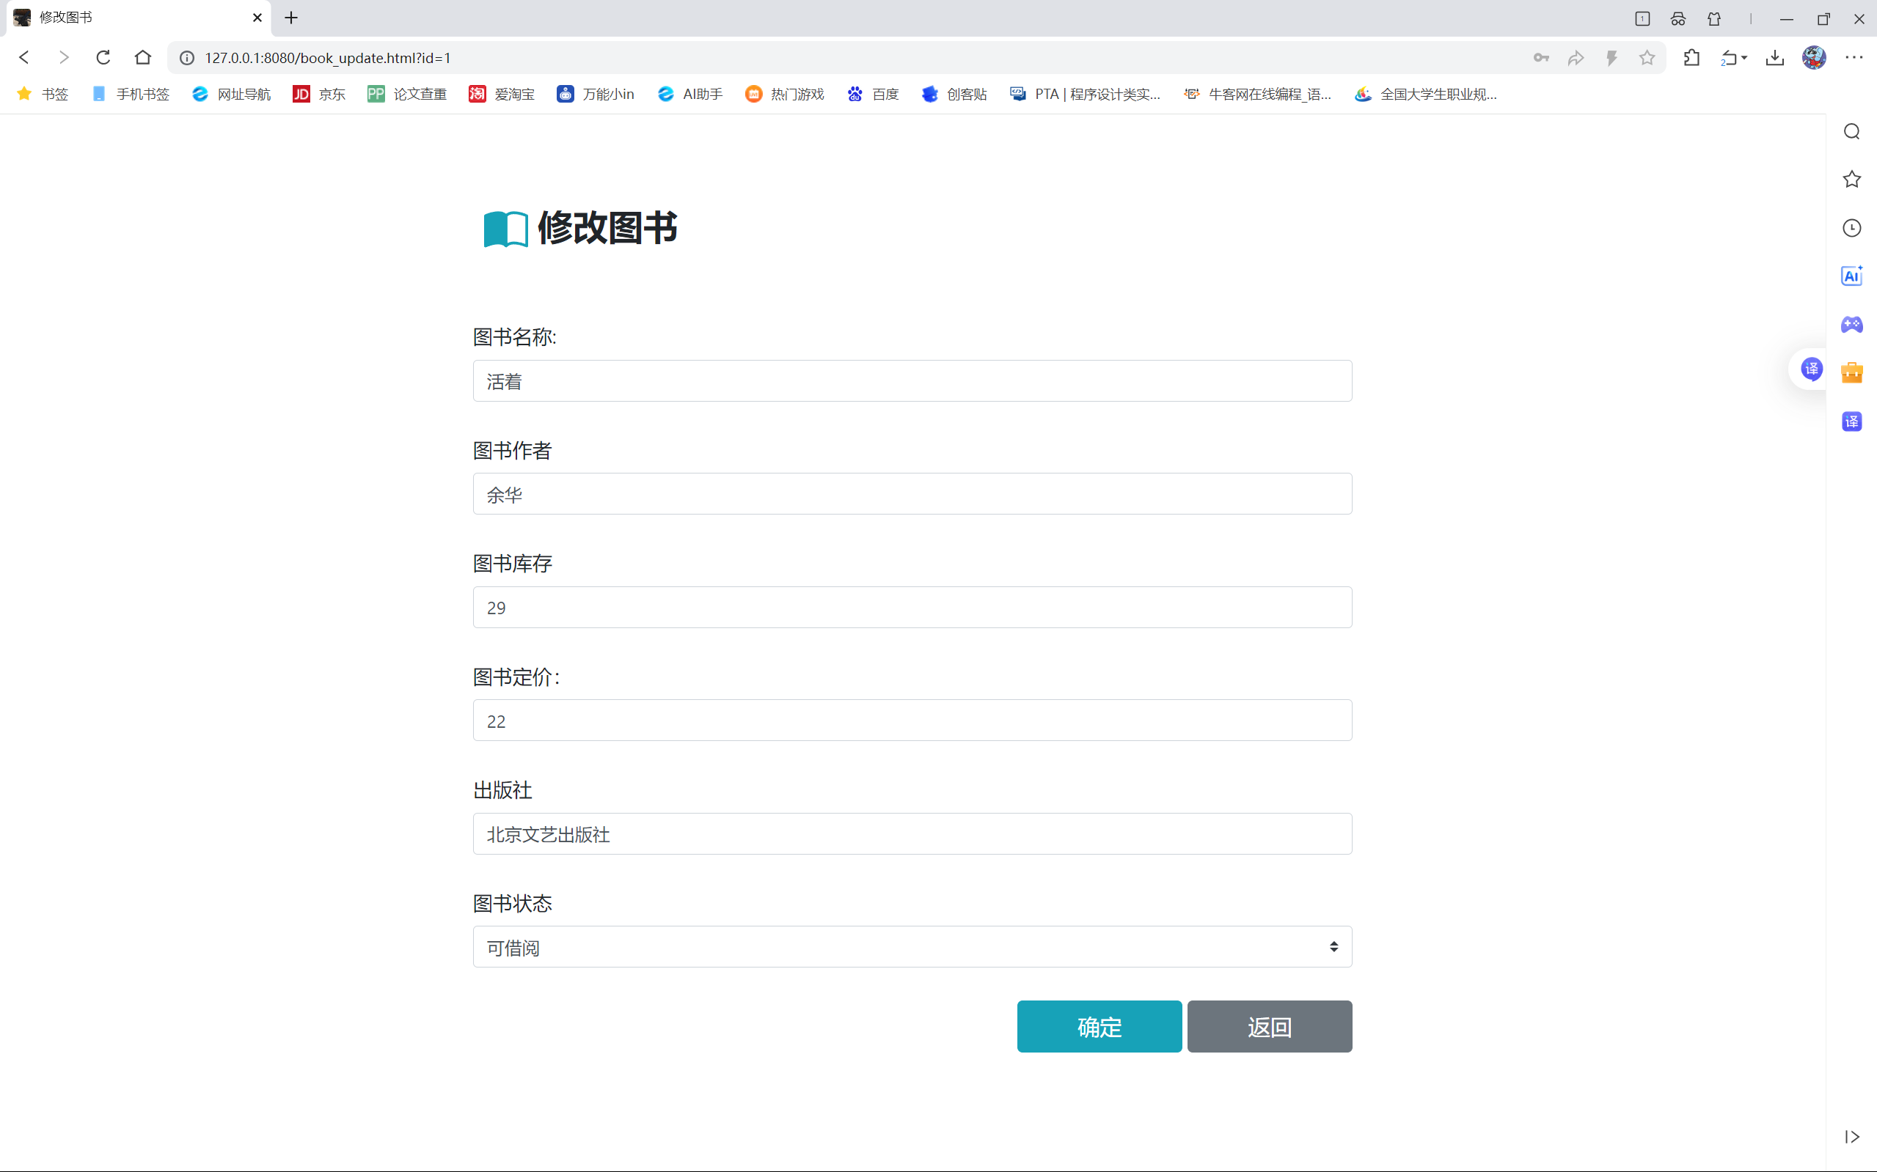Open the browser downloads icon
Viewport: 1877px width, 1172px height.
click(1774, 58)
